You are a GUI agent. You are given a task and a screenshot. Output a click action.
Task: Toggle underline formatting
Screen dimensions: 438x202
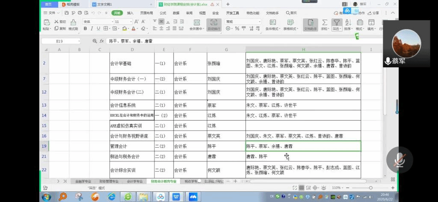(98, 29)
